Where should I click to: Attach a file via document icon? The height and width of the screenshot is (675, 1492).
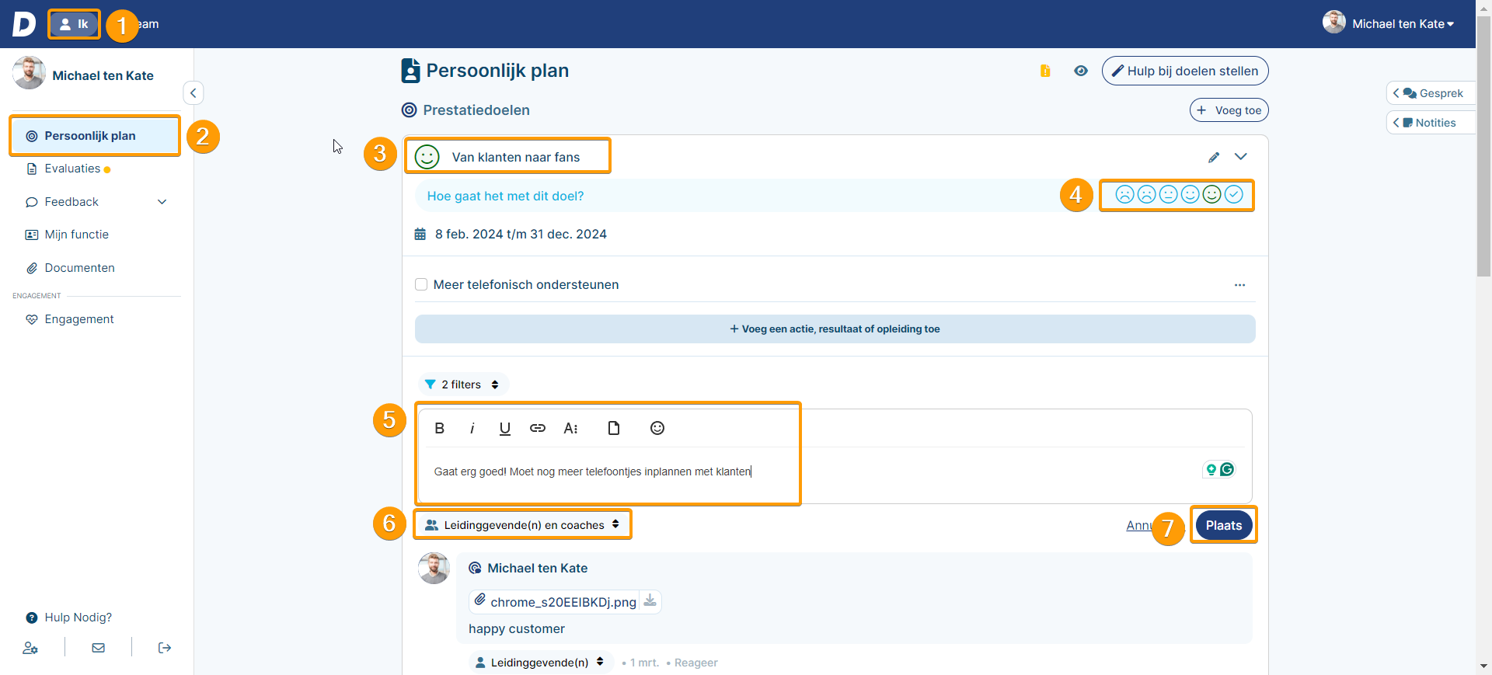[614, 428]
